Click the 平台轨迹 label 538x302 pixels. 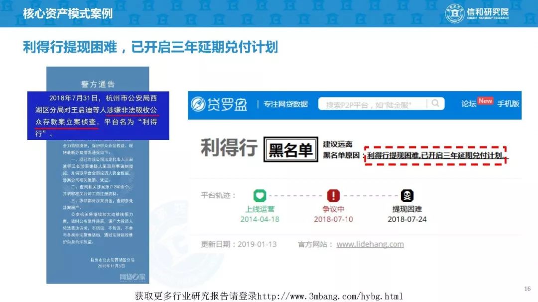pyautogui.click(x=219, y=196)
